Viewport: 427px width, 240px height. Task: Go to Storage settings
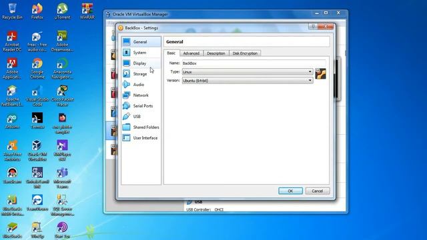tap(141, 74)
